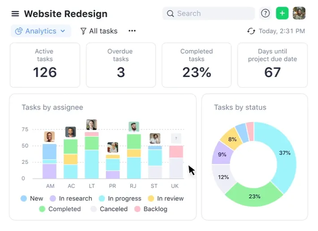Expand the Analytics view dropdown chevron
Image resolution: width=318 pixels, height=231 pixels.
[63, 31]
